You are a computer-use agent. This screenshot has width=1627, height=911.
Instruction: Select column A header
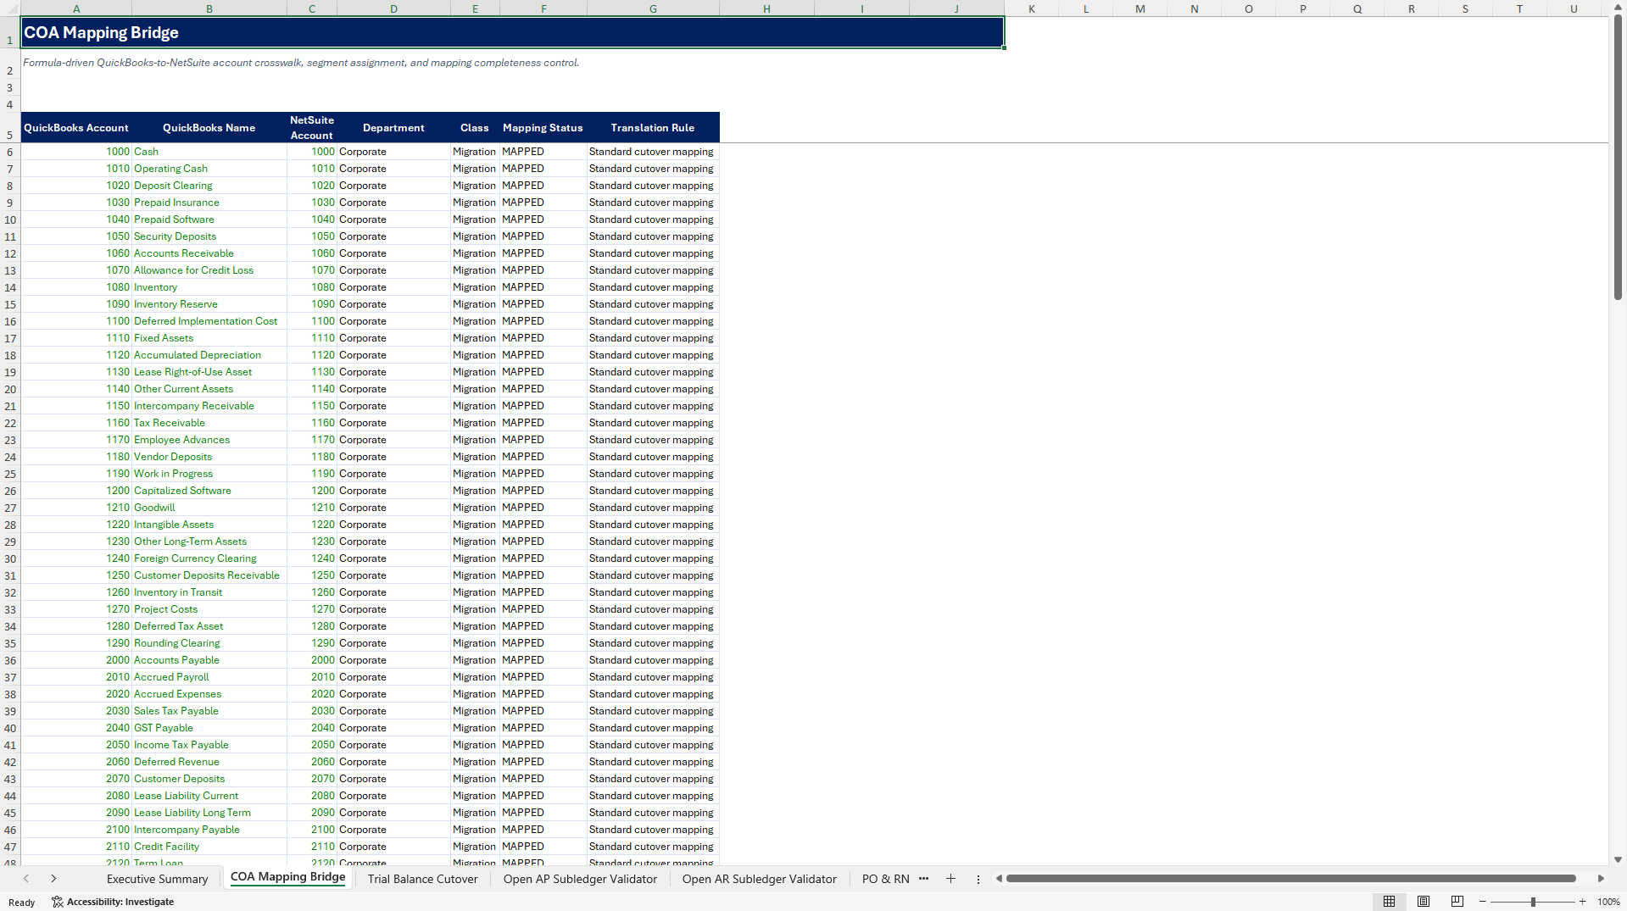coord(76,8)
